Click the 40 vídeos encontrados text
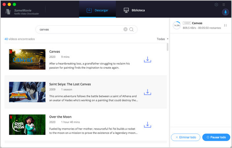 click(x=20, y=39)
